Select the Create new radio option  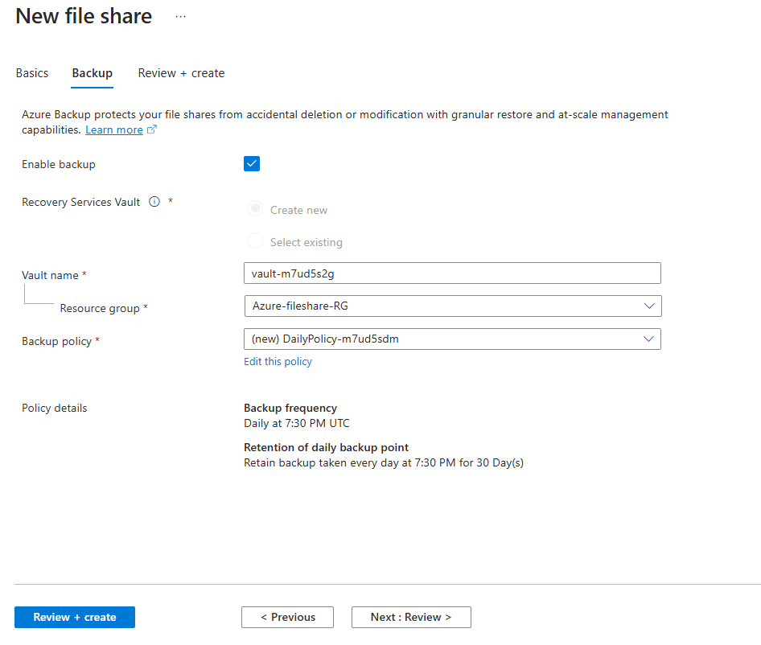tap(255, 209)
